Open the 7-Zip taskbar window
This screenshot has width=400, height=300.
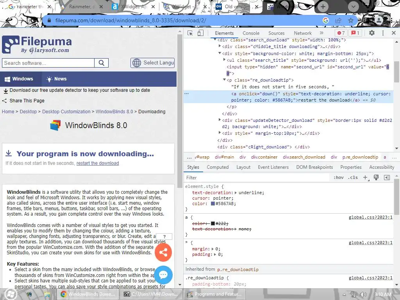pyautogui.click(x=152, y=294)
